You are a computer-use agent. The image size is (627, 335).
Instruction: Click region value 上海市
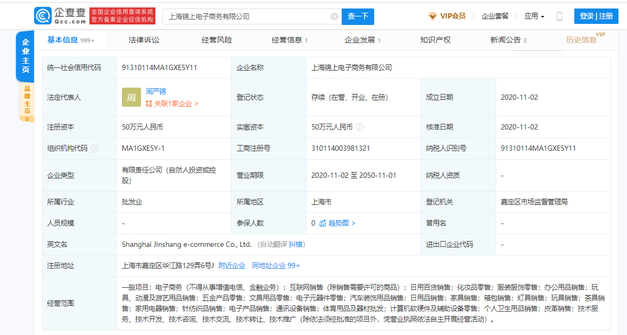321,202
